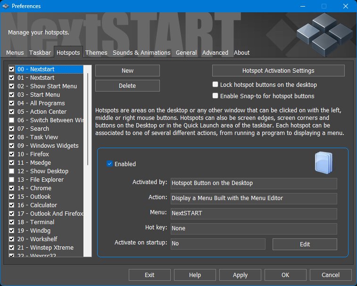Disable the 10 - Firefox hotspot checkbox
Viewport: 357px width, 286px height.
coord(12,154)
